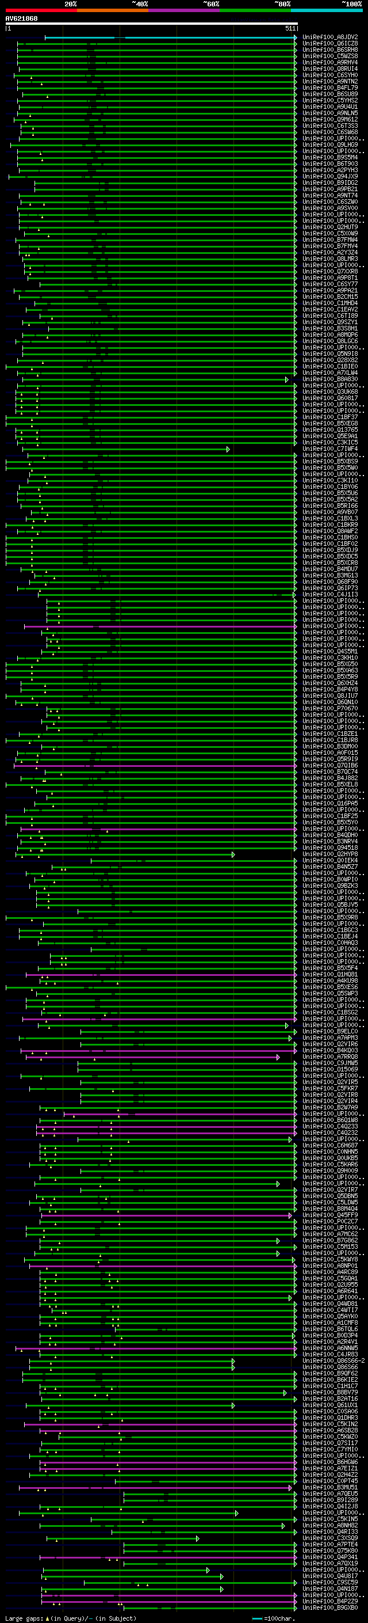This screenshot has width=368, height=1623.
Task: Click hit label UniRef100_C1BGC3
Action: (329, 930)
